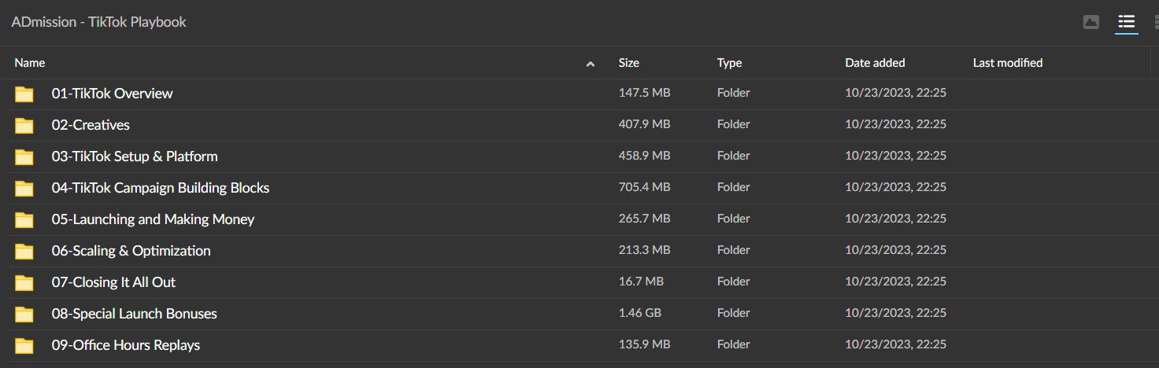Click folder icon for 08-Special Launch Bonuses
This screenshot has width=1159, height=368.
[x=24, y=315]
